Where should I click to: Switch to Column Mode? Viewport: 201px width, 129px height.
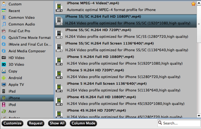point(83,123)
